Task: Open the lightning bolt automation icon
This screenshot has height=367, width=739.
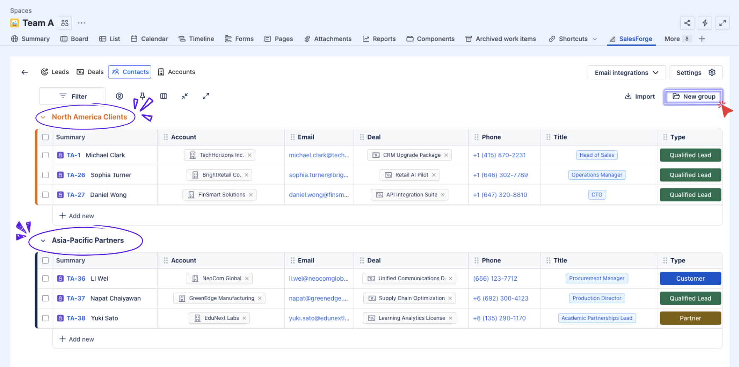Action: pos(705,23)
